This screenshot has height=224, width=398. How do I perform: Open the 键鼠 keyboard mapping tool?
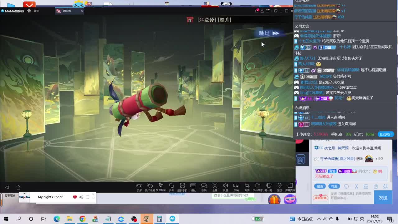pyautogui.click(x=193, y=187)
